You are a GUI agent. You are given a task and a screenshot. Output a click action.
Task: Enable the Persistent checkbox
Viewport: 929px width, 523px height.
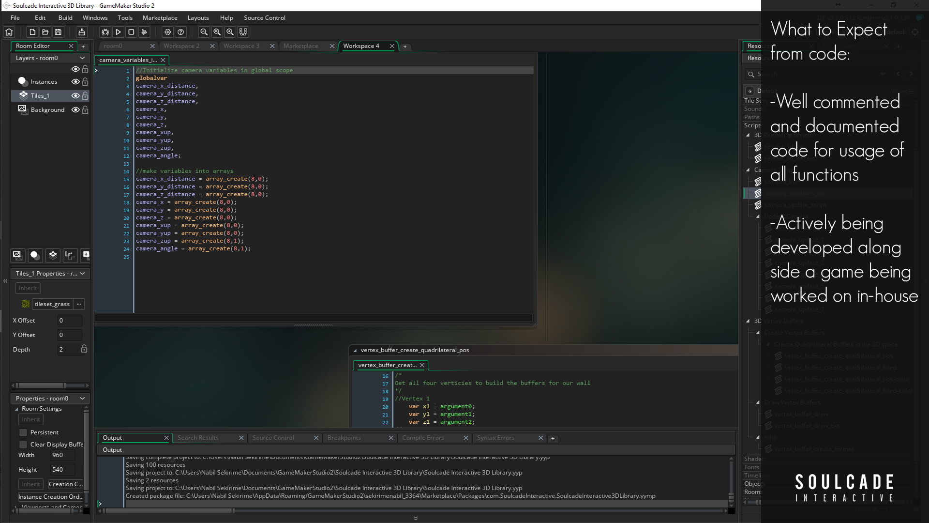tap(23, 432)
